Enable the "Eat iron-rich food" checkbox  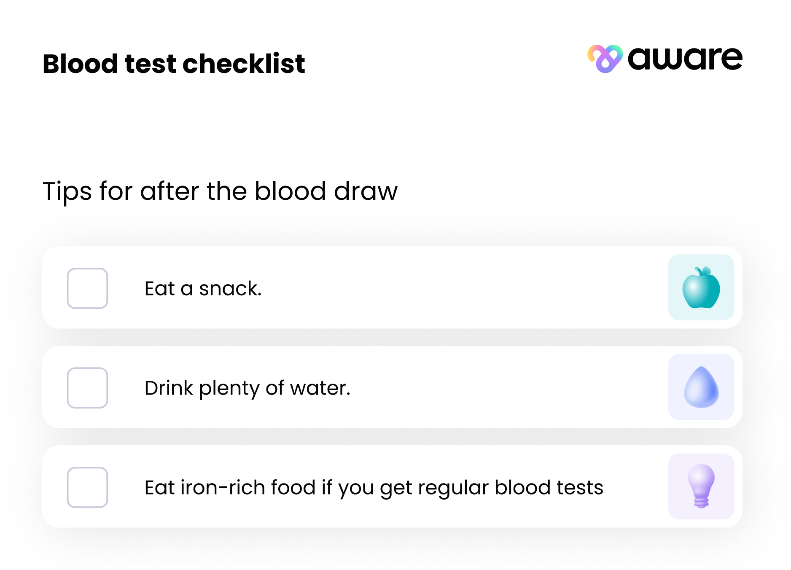(x=88, y=487)
